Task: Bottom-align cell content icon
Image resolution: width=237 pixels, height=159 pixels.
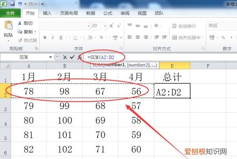Action: (x=146, y=26)
